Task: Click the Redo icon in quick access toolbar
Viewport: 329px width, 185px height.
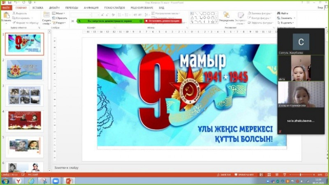Action: (x=24, y=2)
